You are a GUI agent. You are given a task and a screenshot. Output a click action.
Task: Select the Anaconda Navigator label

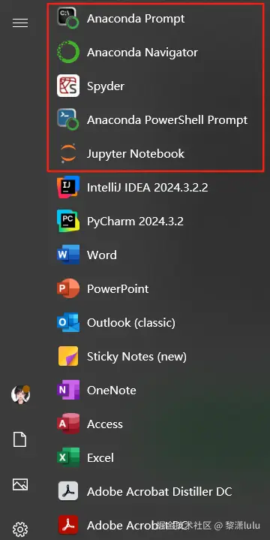142,53
